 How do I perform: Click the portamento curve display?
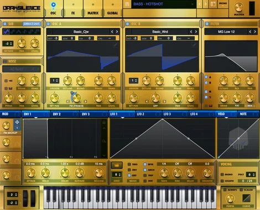coord(246,198)
